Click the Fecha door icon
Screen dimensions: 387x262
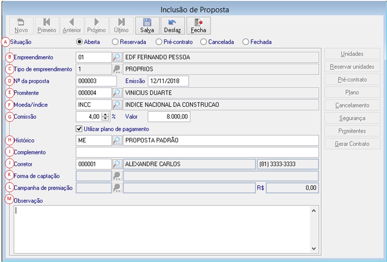pos(198,22)
